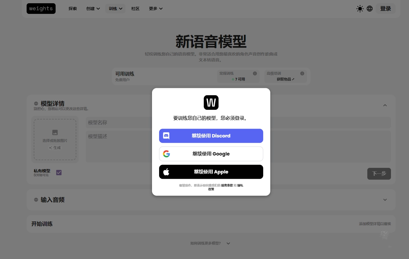
Task: Click the 生成 sparkle generate option
Action: coord(55,148)
